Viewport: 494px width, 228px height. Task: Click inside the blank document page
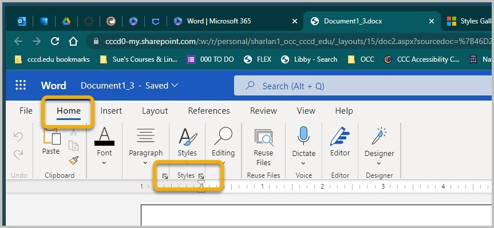(x=317, y=215)
